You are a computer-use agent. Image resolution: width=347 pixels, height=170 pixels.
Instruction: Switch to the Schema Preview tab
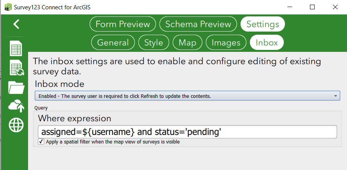(x=198, y=24)
